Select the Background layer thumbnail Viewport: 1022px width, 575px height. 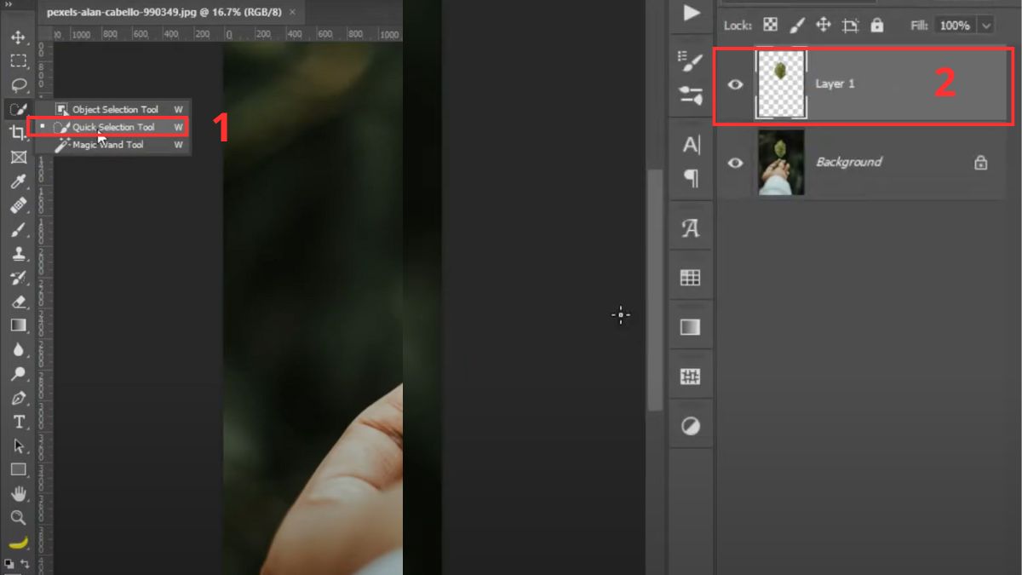click(x=781, y=162)
